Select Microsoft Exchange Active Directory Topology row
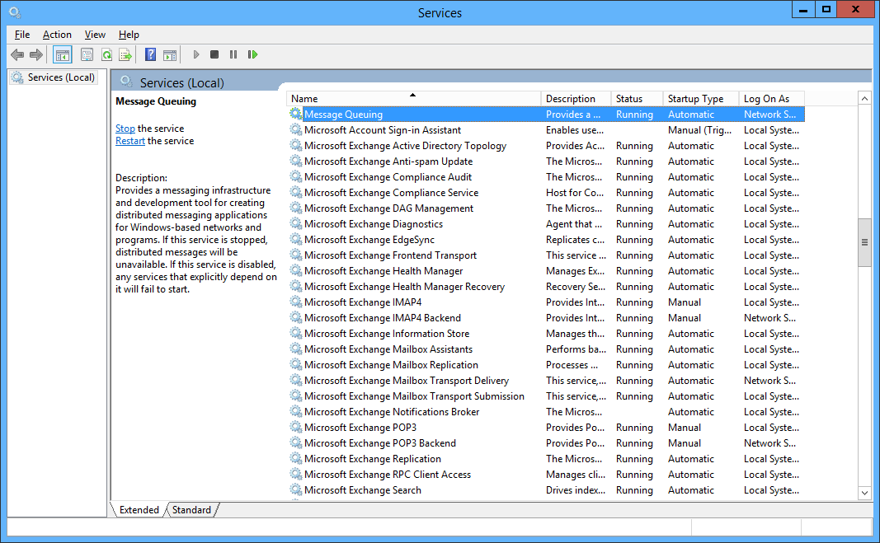The width and height of the screenshot is (880, 543). click(x=547, y=145)
